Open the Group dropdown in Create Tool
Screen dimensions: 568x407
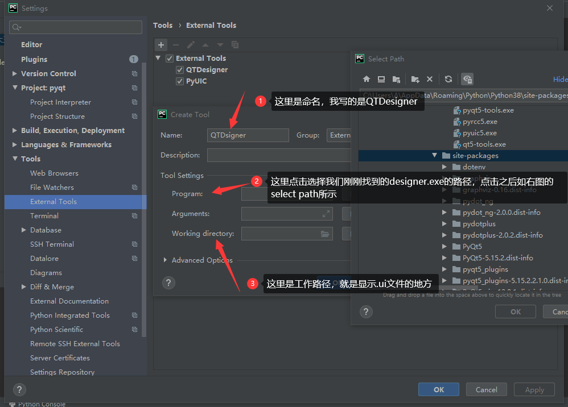339,135
